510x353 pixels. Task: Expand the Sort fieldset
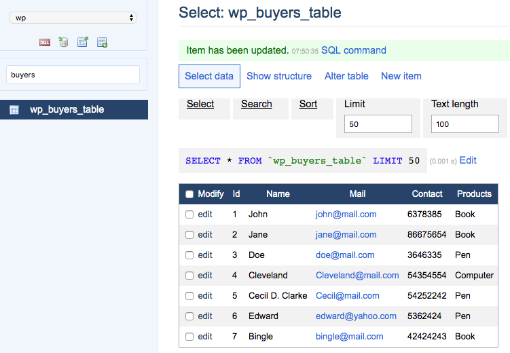point(308,104)
